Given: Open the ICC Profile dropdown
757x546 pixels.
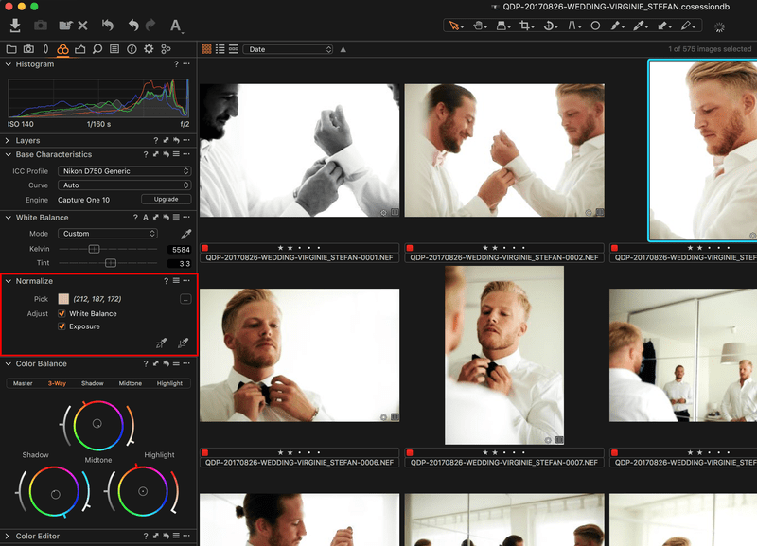Looking at the screenshot, I should (124, 170).
